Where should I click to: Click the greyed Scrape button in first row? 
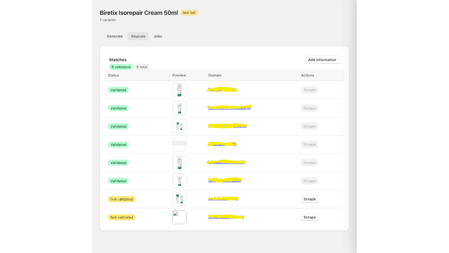click(x=310, y=90)
